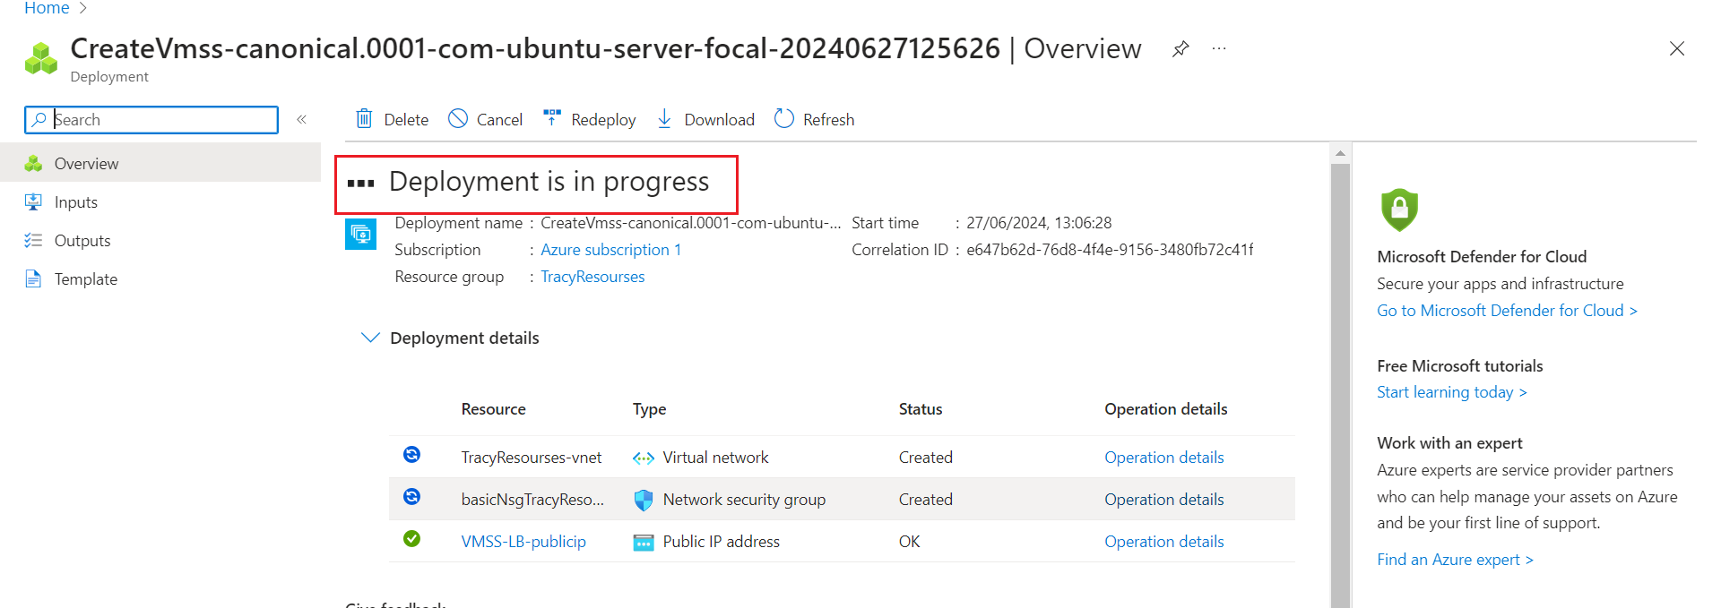
Task: Open the Template menu item
Action: point(86,279)
